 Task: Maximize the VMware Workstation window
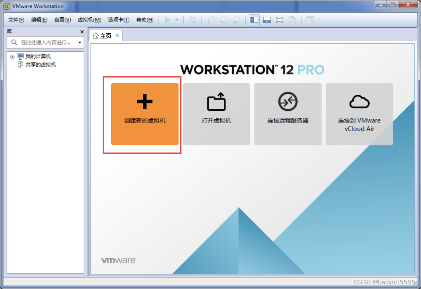click(x=392, y=4)
